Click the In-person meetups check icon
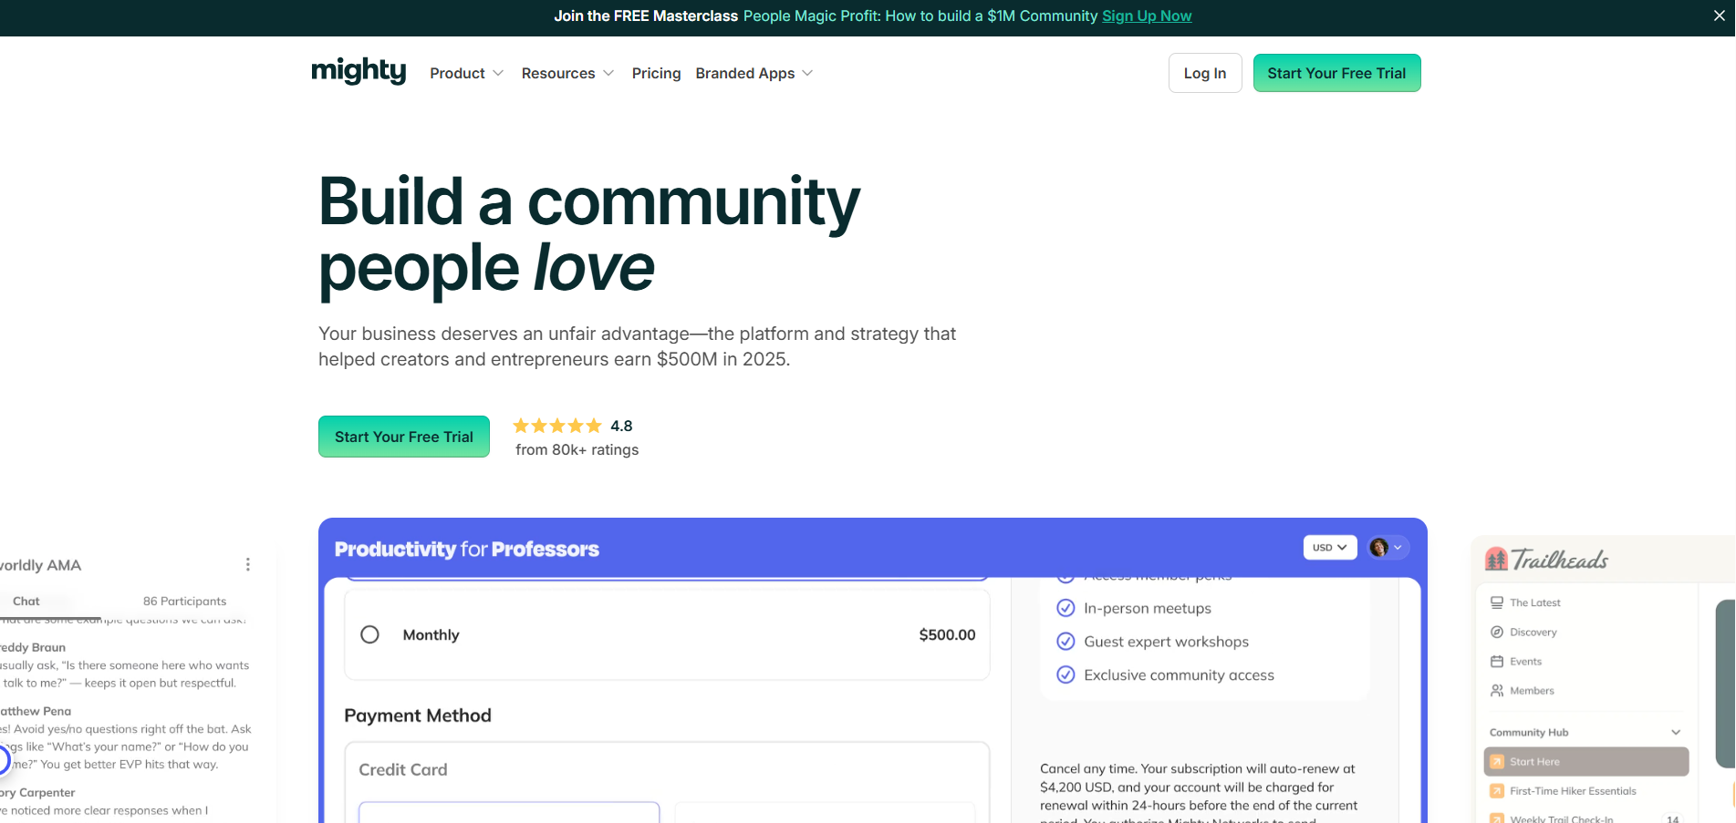Screen dimensions: 1736x823 (1066, 608)
